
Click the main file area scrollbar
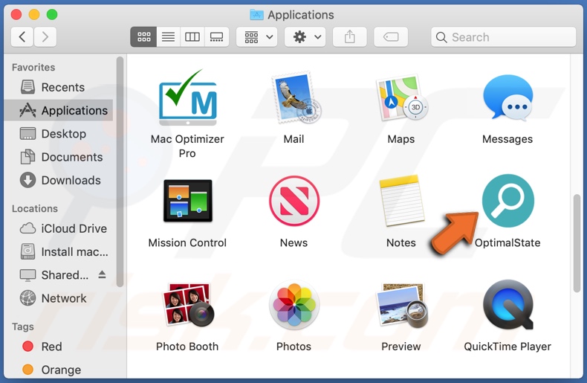[577, 243]
